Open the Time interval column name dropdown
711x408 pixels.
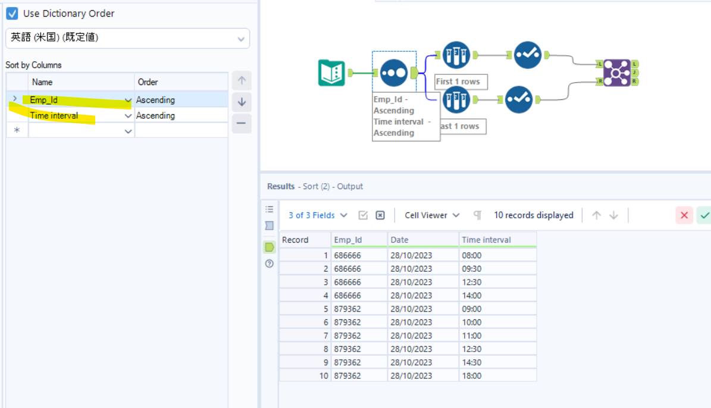[127, 116]
